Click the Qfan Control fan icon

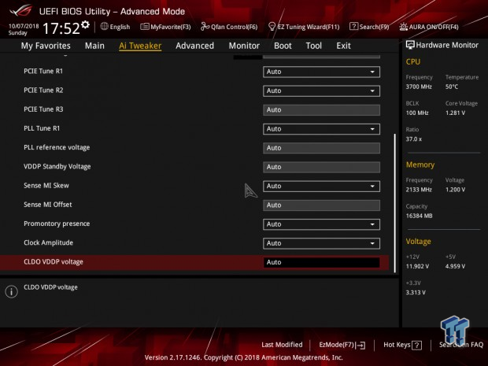pos(205,27)
